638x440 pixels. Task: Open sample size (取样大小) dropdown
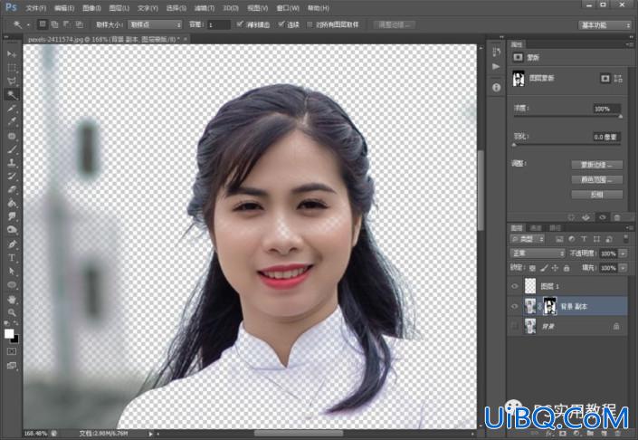[155, 24]
